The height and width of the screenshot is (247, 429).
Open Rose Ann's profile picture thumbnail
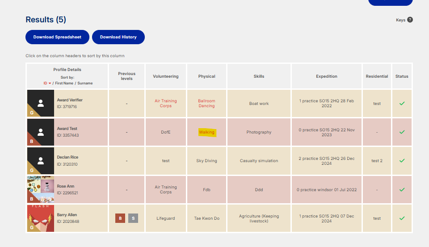coord(41,189)
